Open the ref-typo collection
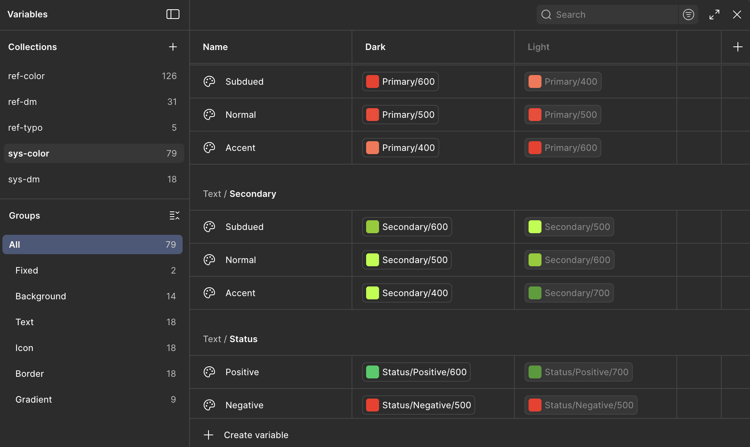Viewport: 750px width, 447px height. [x=94, y=127]
